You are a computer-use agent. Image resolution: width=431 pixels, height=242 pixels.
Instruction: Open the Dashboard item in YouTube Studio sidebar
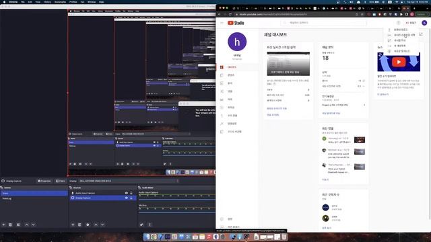click(x=237, y=67)
